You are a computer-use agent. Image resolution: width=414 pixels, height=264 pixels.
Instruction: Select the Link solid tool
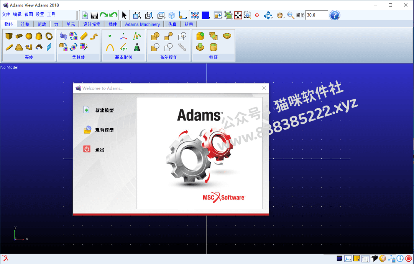click(9, 47)
